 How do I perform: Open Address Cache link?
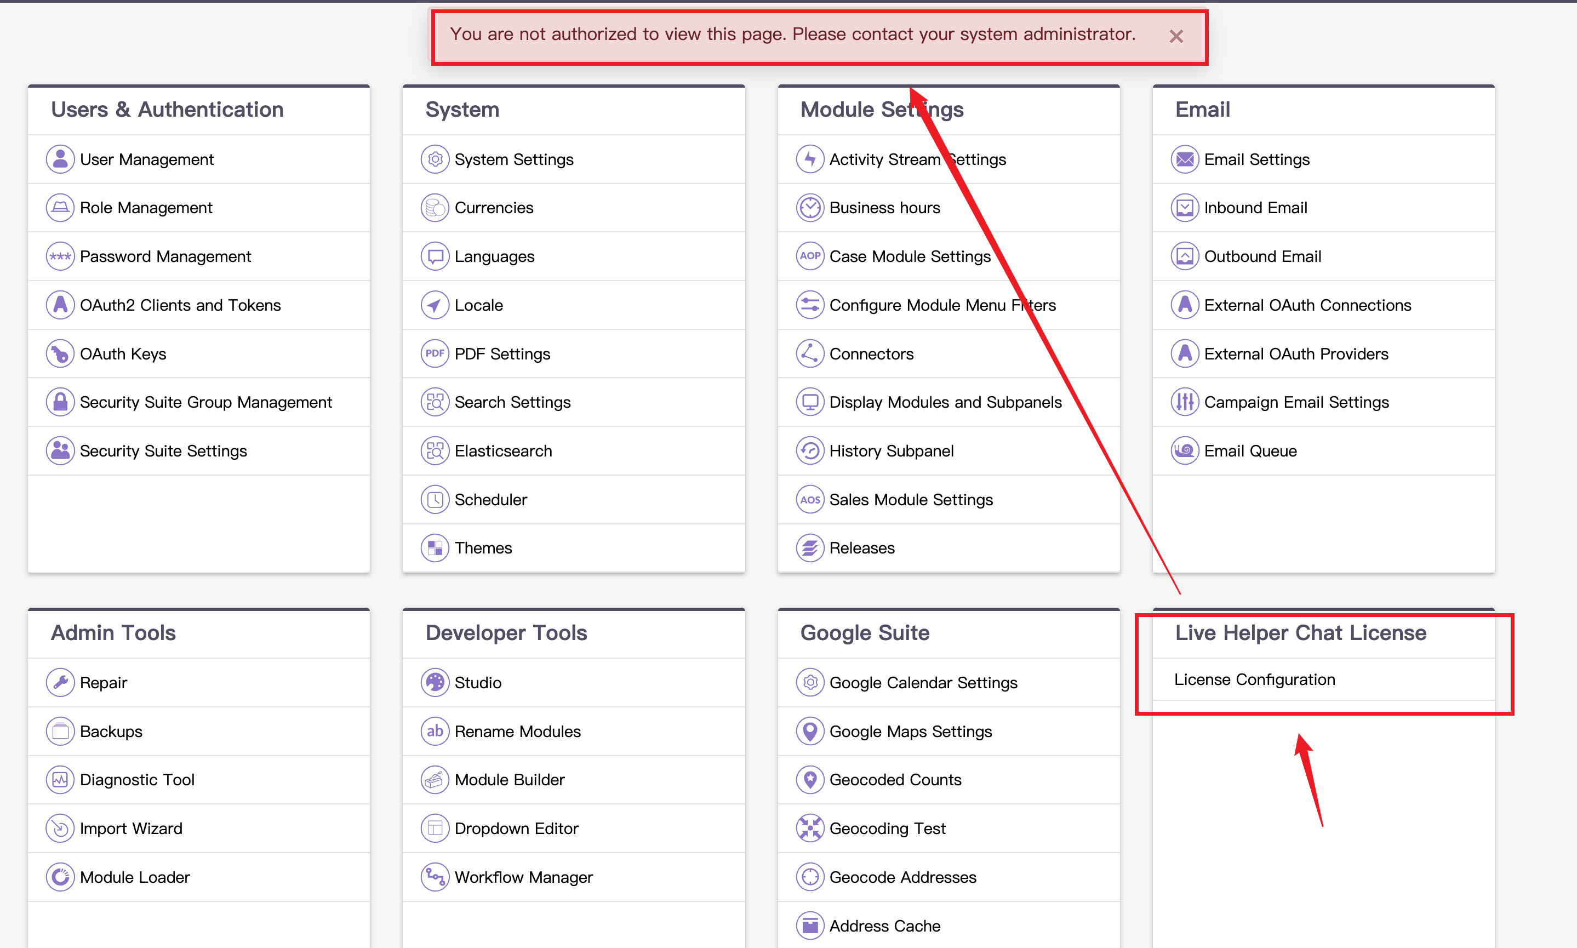pos(884,925)
